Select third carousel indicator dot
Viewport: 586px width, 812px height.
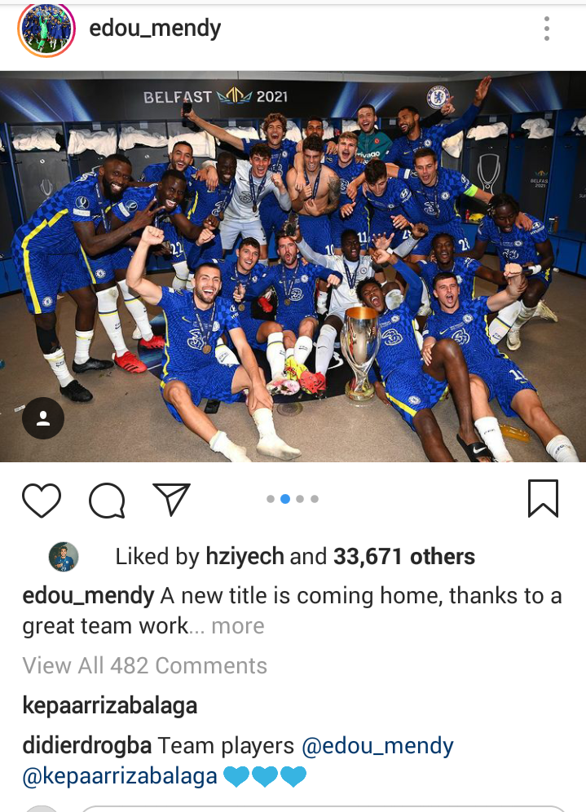click(300, 499)
